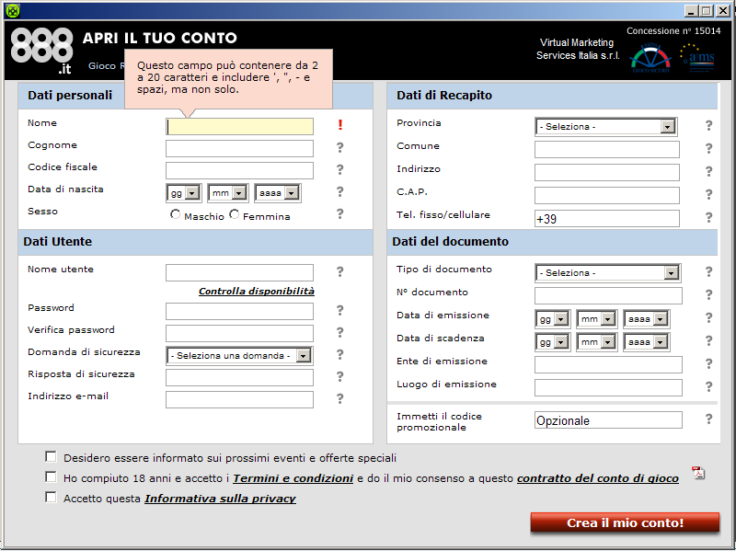
Task: Click the Gioco Sicuro logo
Action: click(650, 58)
